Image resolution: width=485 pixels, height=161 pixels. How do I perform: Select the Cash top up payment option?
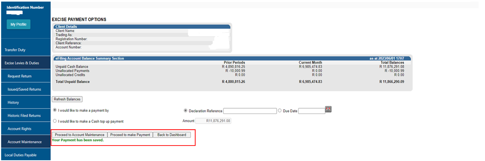click(x=55, y=121)
